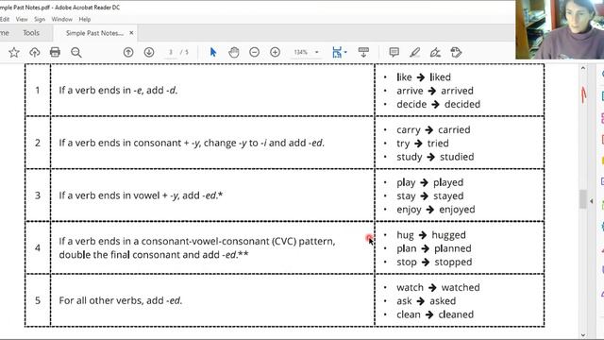Bookmark this file with the star icon
604x340 pixels.
[x=14, y=53]
